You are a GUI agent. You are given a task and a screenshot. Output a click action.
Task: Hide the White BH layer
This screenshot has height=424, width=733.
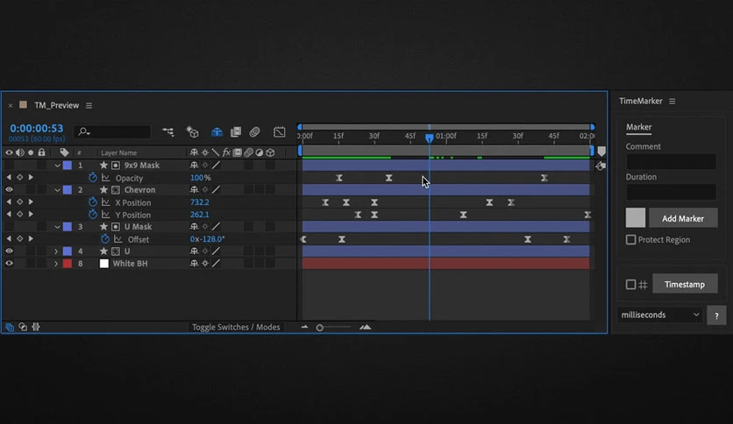click(9, 264)
